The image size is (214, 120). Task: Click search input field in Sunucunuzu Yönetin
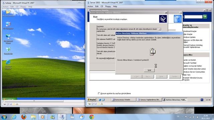(193, 17)
